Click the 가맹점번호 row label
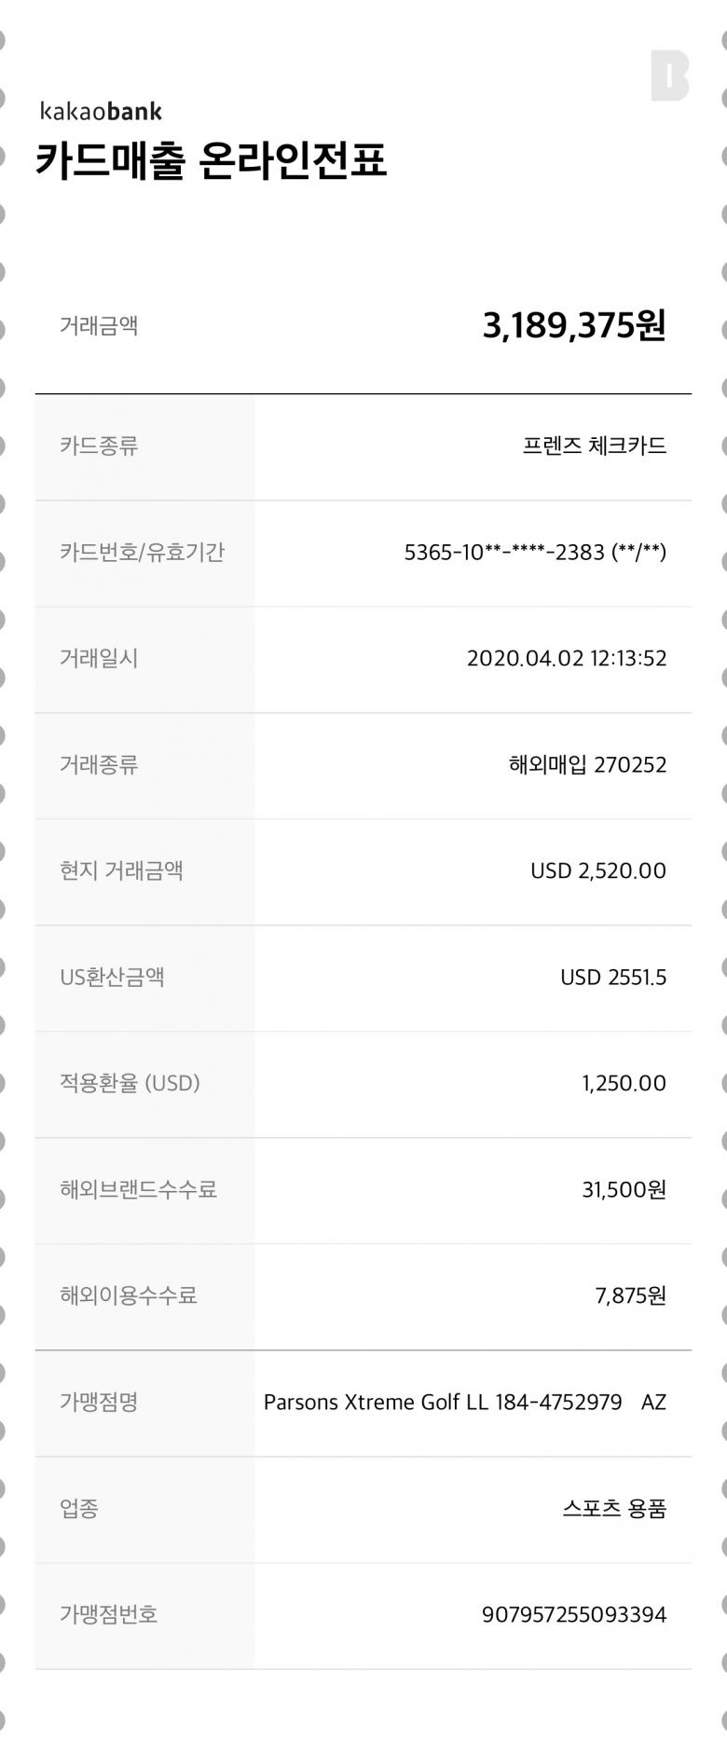The width and height of the screenshot is (727, 1740). 108,1614
